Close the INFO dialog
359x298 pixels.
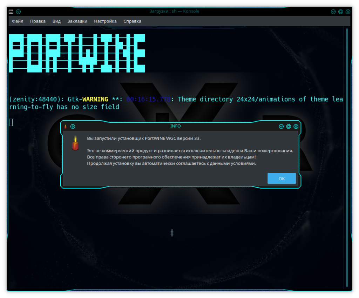[296, 127]
